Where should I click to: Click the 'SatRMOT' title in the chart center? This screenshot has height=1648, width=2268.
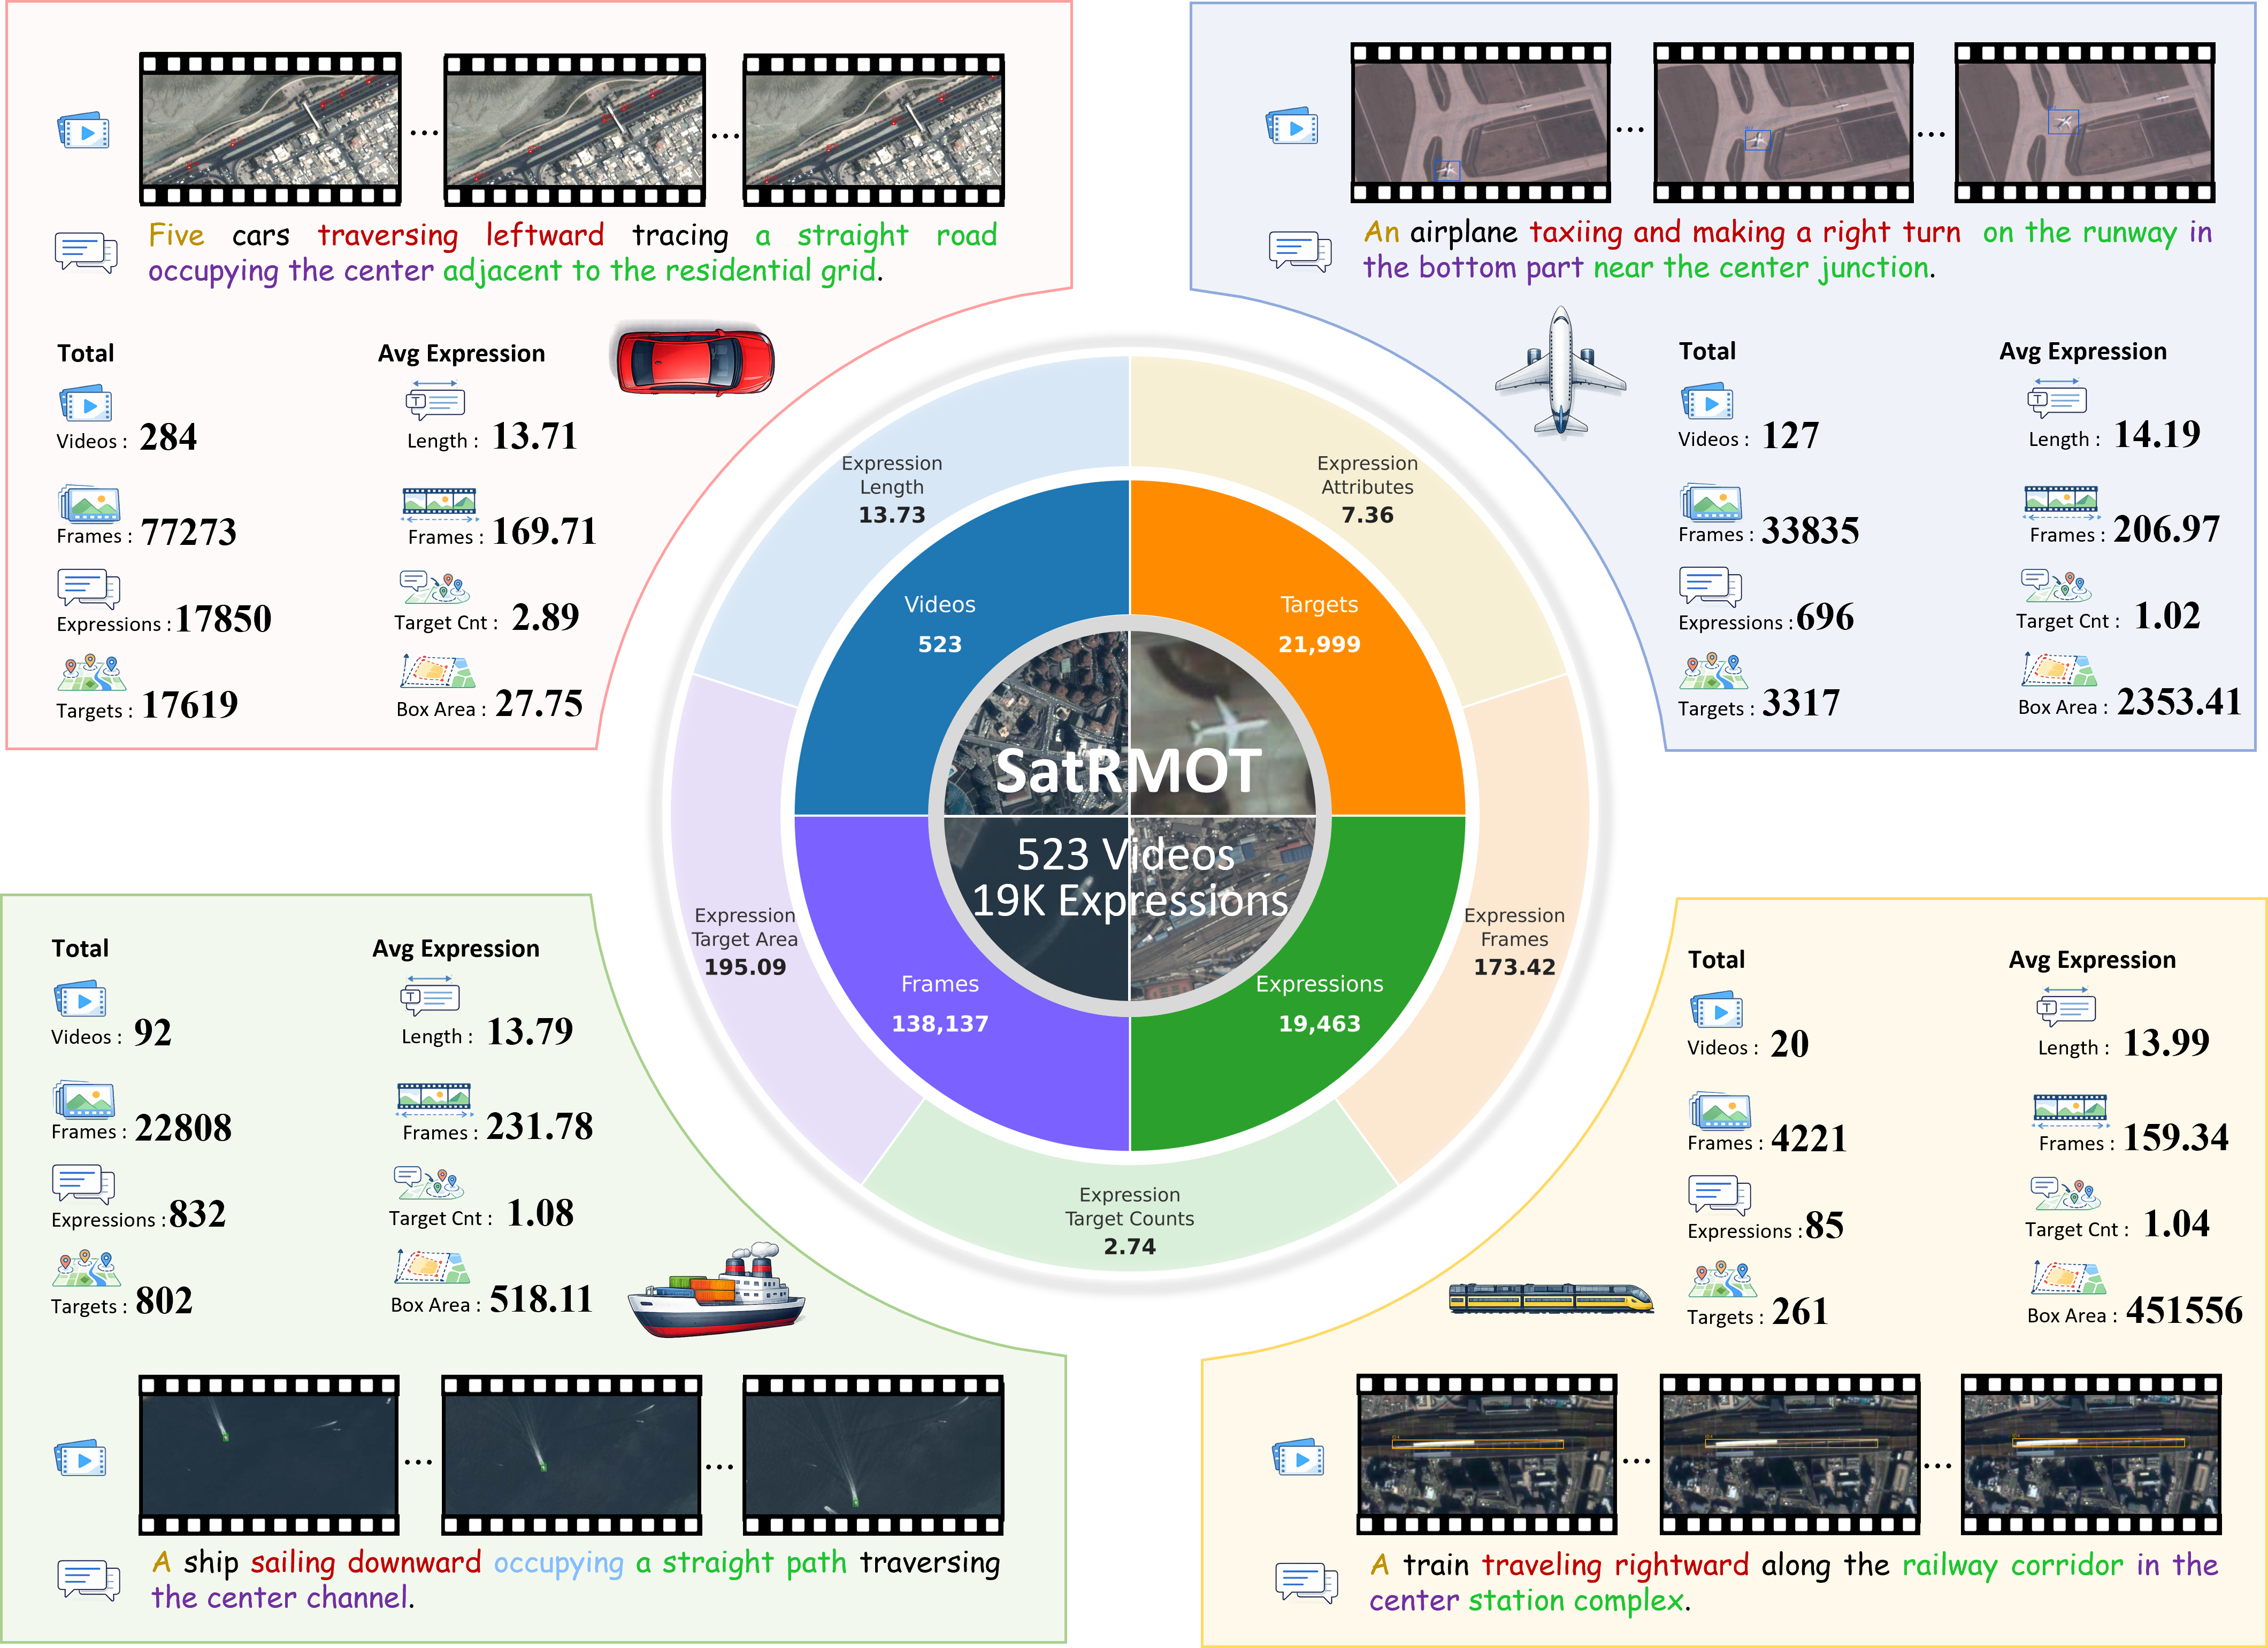1129,771
